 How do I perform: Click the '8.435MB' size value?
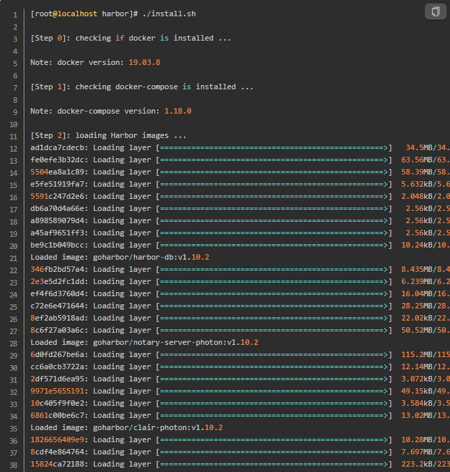(x=417, y=269)
